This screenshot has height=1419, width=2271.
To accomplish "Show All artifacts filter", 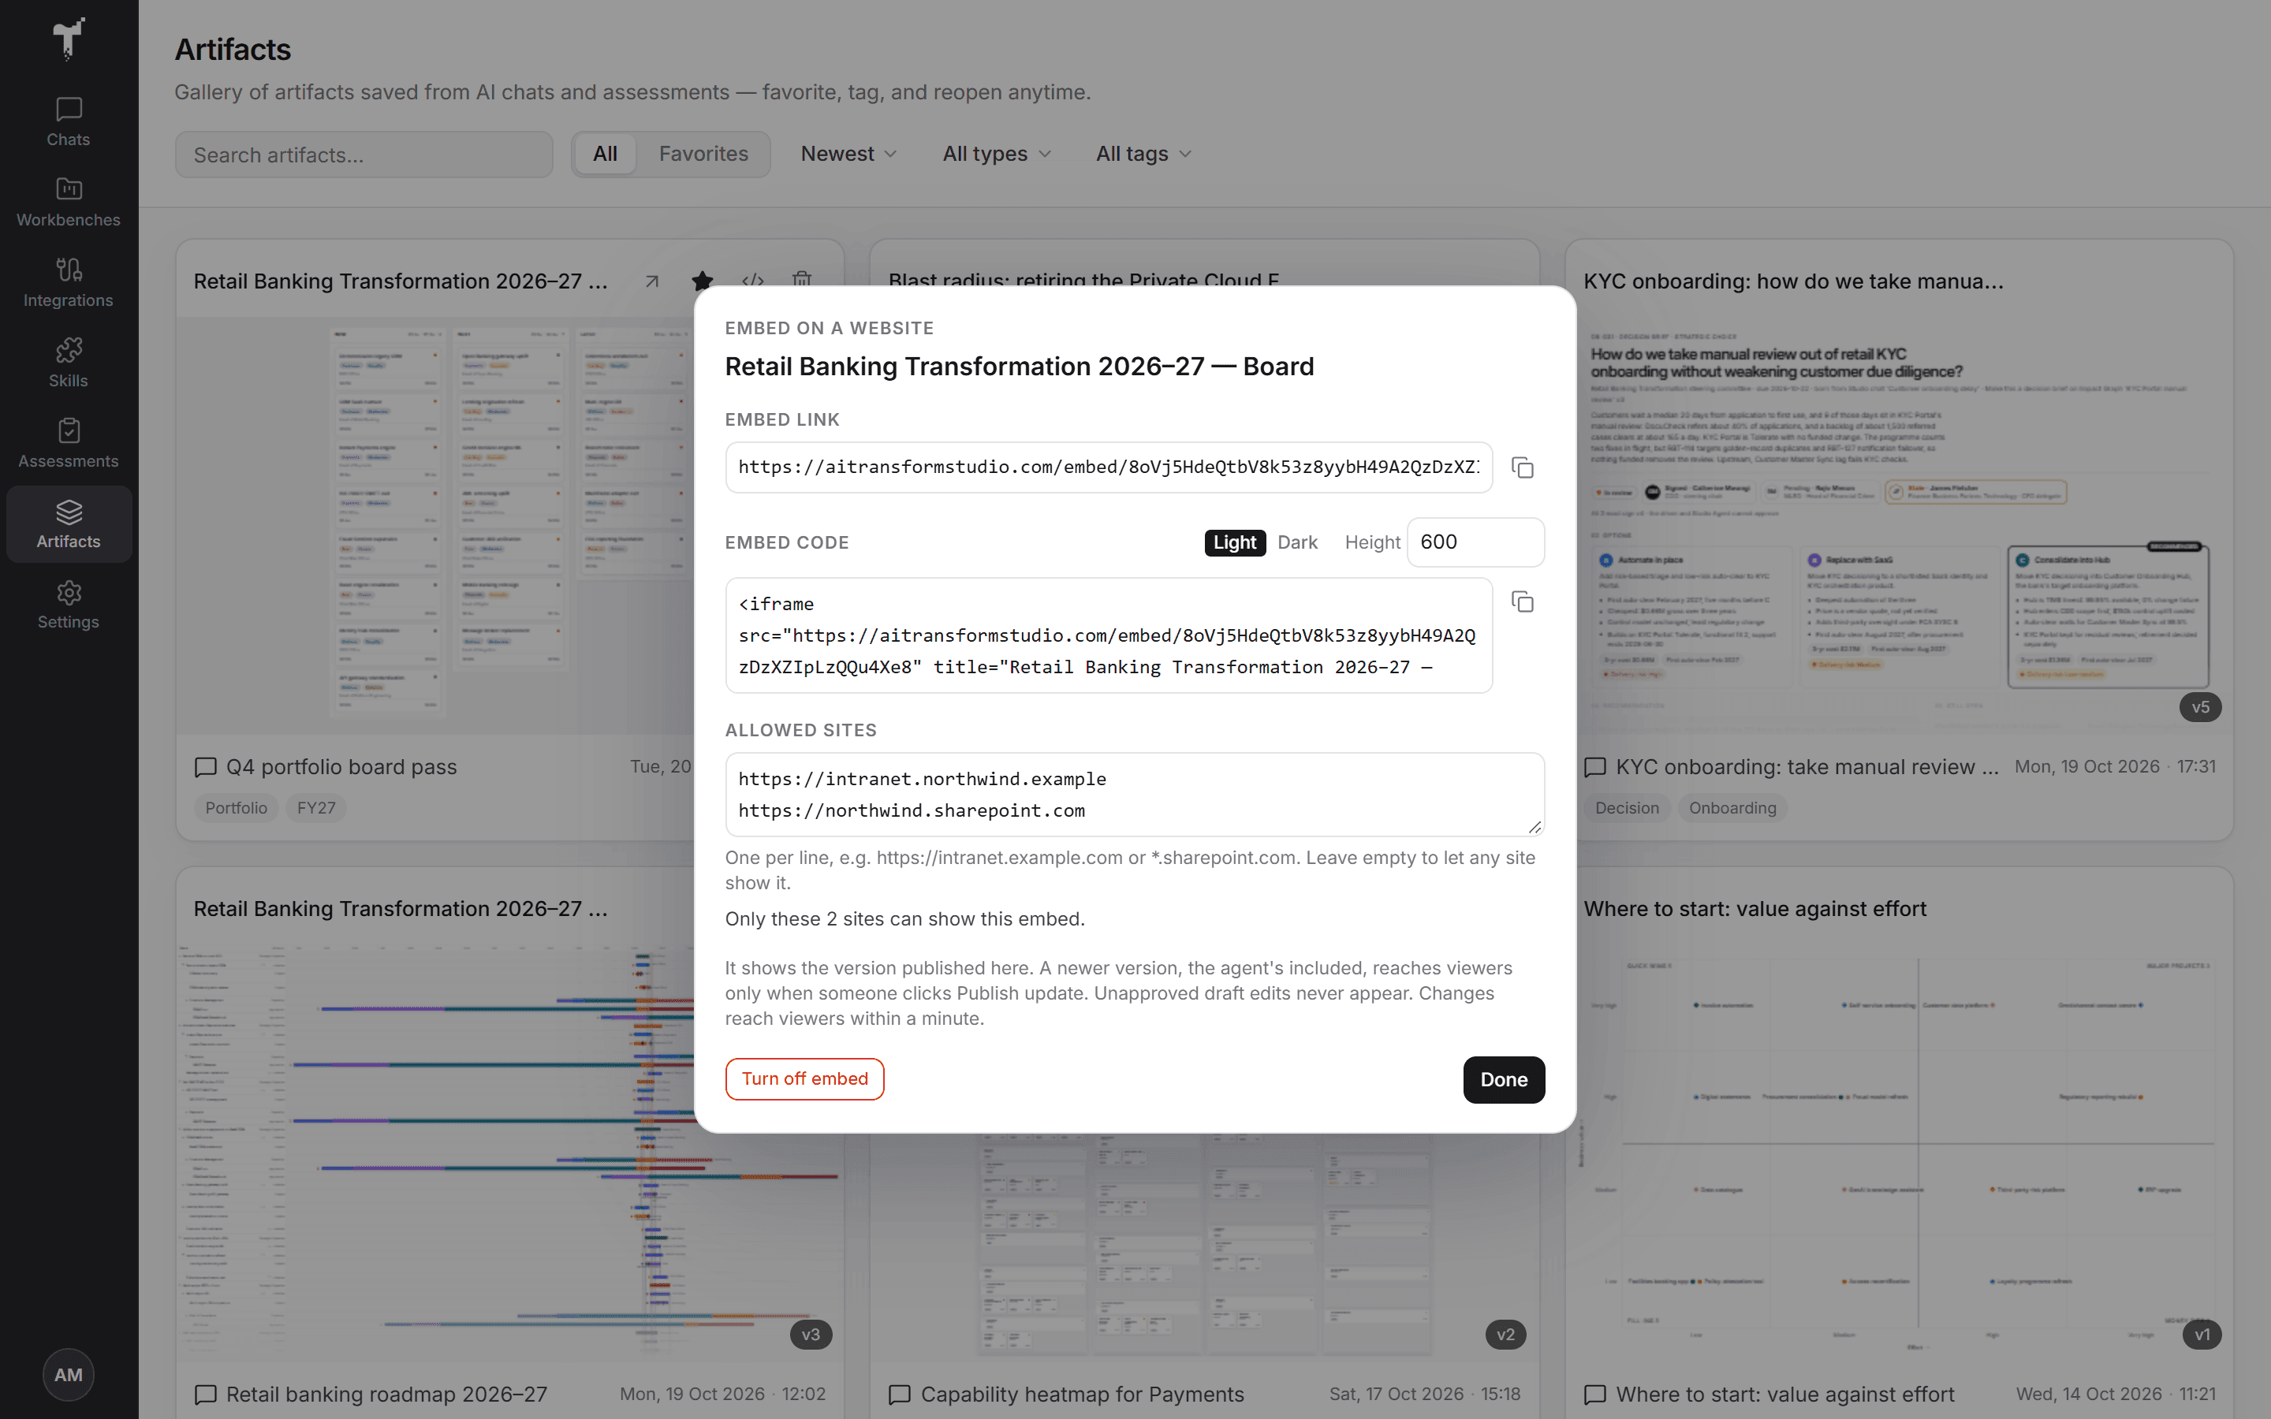I will tap(606, 154).
